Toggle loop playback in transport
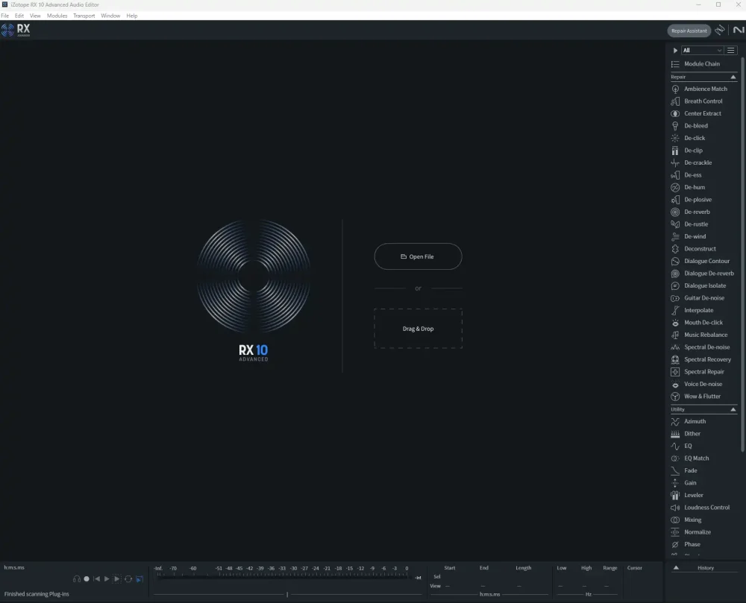The width and height of the screenshot is (746, 603). pyautogui.click(x=128, y=579)
